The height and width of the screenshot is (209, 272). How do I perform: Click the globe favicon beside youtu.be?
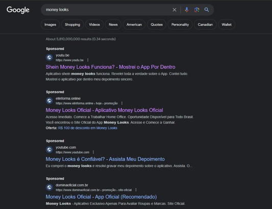(50, 57)
